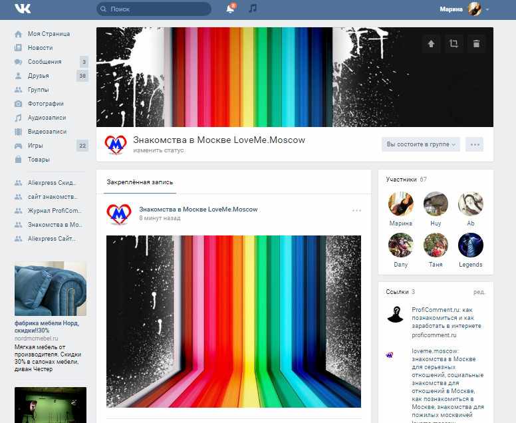516x423 pixels.
Task: Click post author heart avatar
Action: (119, 214)
